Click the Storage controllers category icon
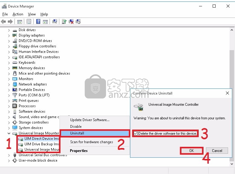This screenshot has width=235, height=174. (x=15, y=122)
